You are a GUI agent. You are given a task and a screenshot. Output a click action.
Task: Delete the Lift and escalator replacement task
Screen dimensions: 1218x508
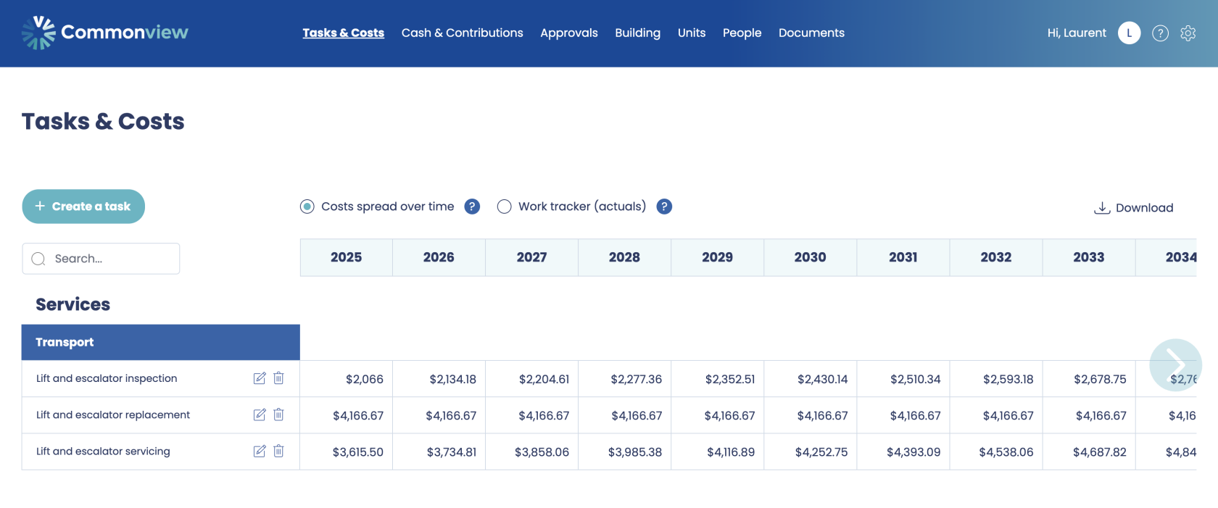pyautogui.click(x=278, y=415)
